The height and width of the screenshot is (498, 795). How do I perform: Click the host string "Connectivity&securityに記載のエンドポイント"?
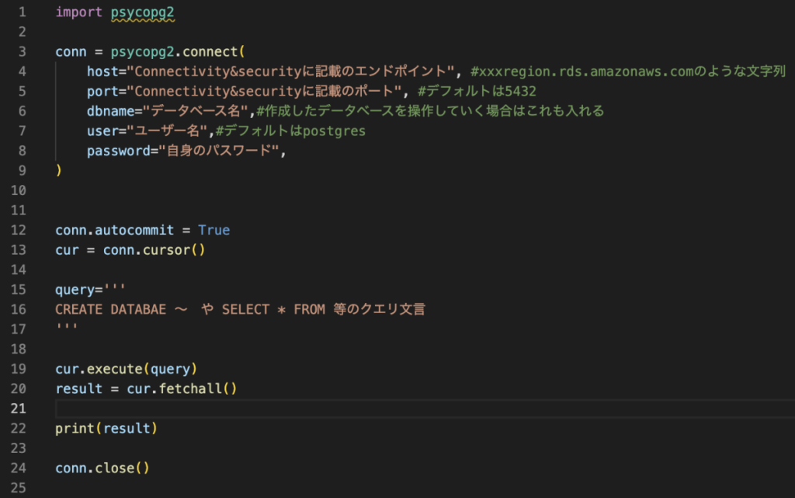[290, 71]
